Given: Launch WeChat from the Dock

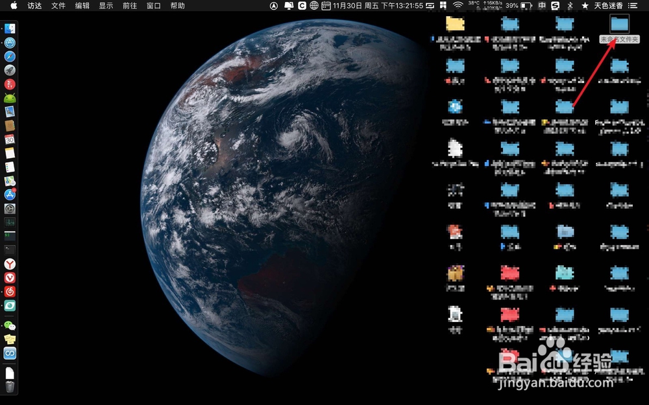Looking at the screenshot, I should point(10,326).
